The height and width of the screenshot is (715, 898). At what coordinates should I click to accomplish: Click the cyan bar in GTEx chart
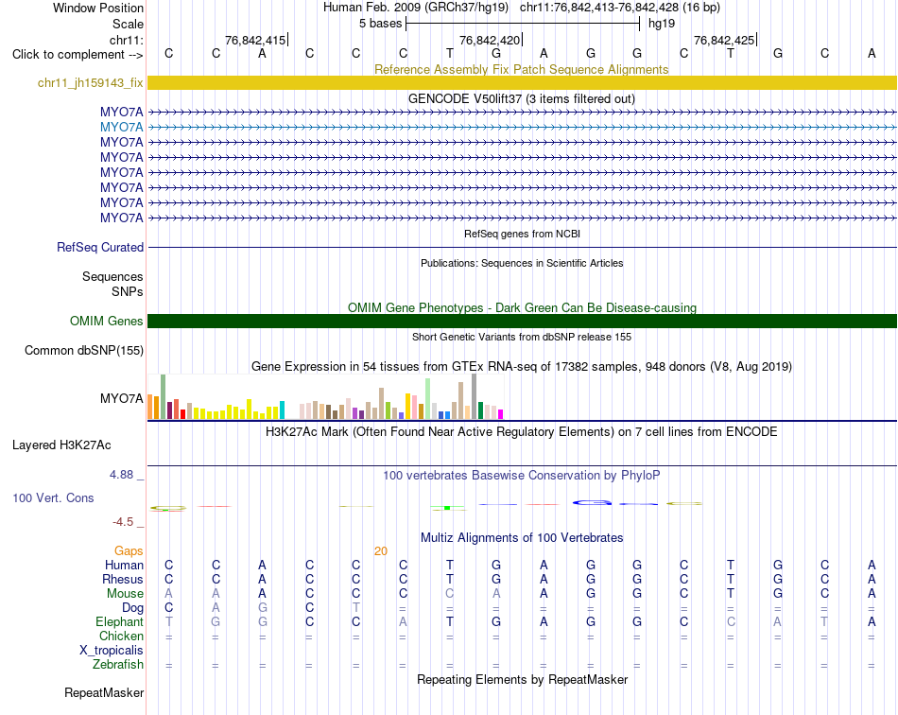coord(282,410)
